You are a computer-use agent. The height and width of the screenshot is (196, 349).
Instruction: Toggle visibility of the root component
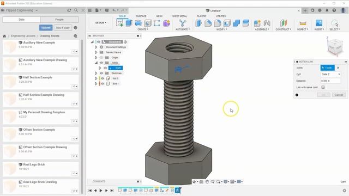click(99, 42)
